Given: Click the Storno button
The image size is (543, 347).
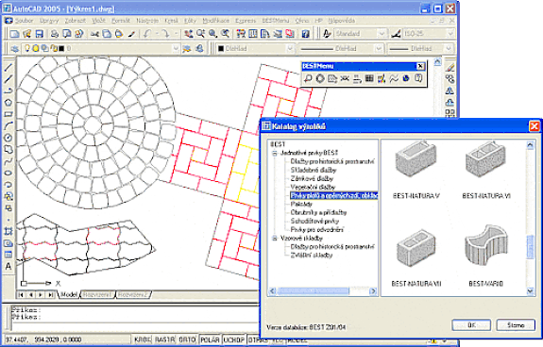Looking at the screenshot, I should click(x=516, y=325).
